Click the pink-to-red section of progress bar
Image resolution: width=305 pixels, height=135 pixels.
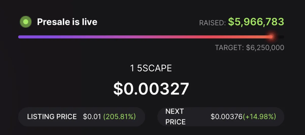[x=216, y=37]
